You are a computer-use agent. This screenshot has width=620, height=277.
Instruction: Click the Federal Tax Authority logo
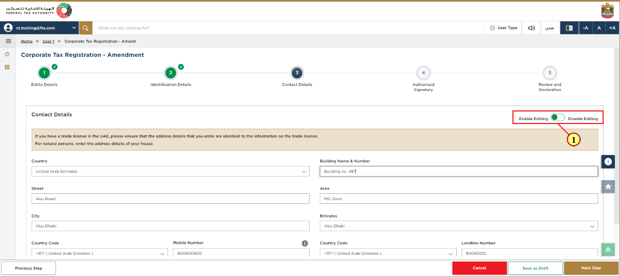(x=39, y=10)
